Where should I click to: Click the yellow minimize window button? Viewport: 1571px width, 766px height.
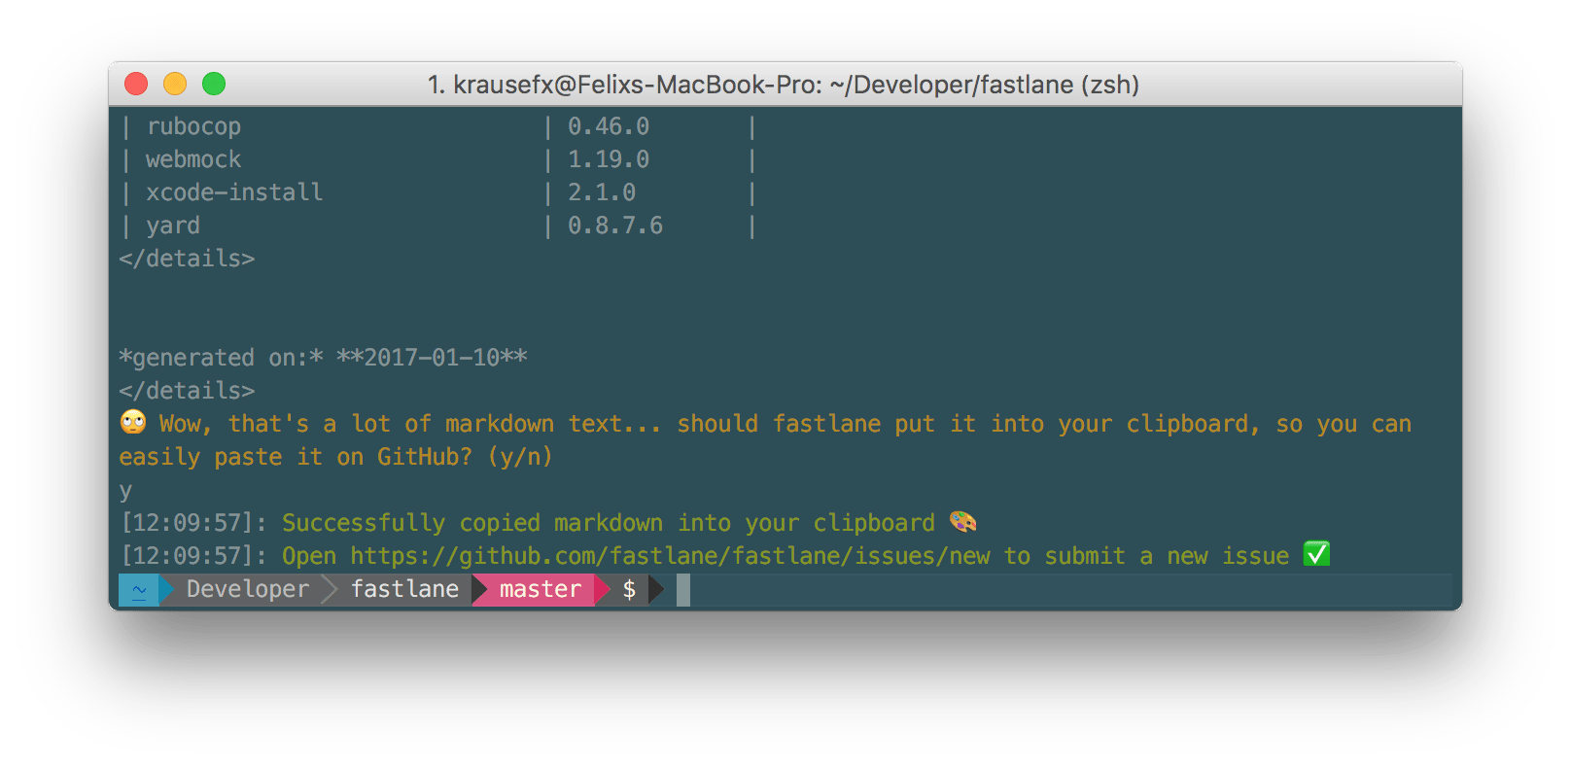[175, 85]
